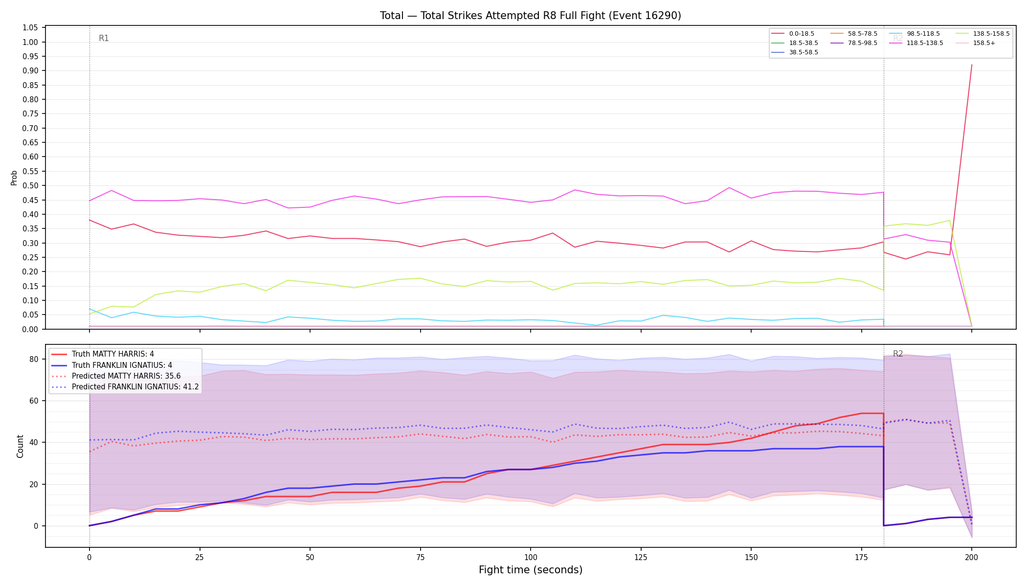Click the magenta line sample for 118.5-138.5
The image size is (1027, 587).
coord(896,43)
